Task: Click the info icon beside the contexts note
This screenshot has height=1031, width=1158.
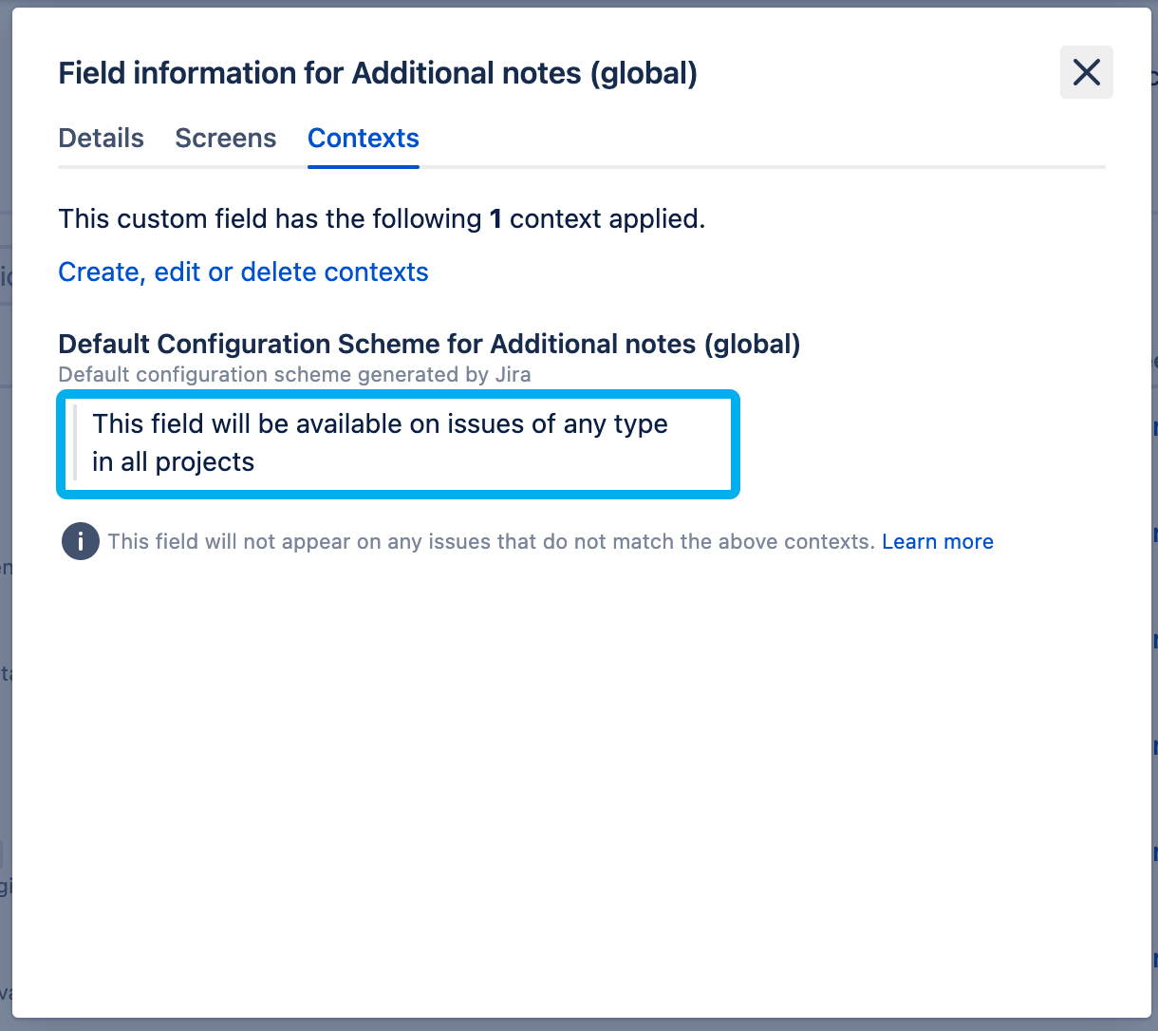Action: (x=81, y=542)
